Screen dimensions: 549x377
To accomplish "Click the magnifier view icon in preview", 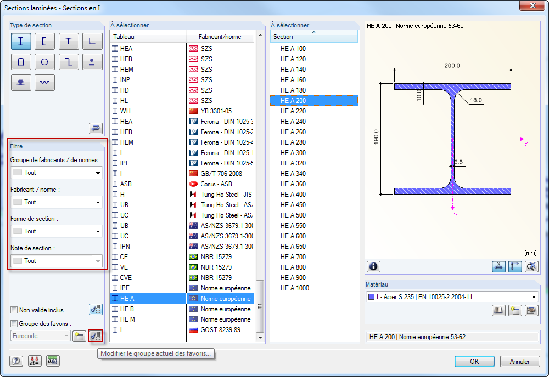I will pyautogui.click(x=531, y=267).
